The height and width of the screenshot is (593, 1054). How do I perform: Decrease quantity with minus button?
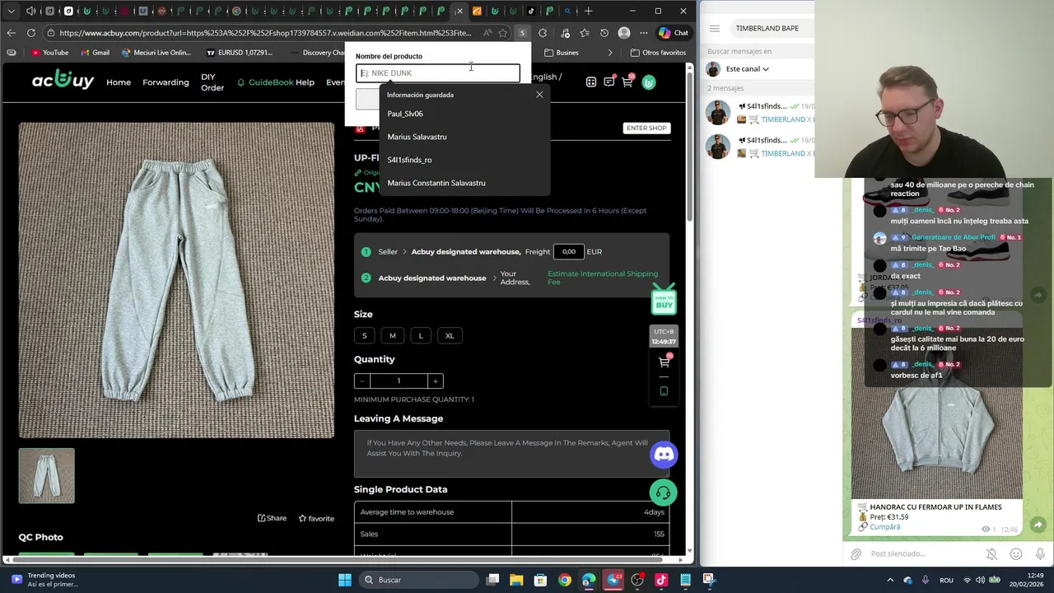(361, 381)
